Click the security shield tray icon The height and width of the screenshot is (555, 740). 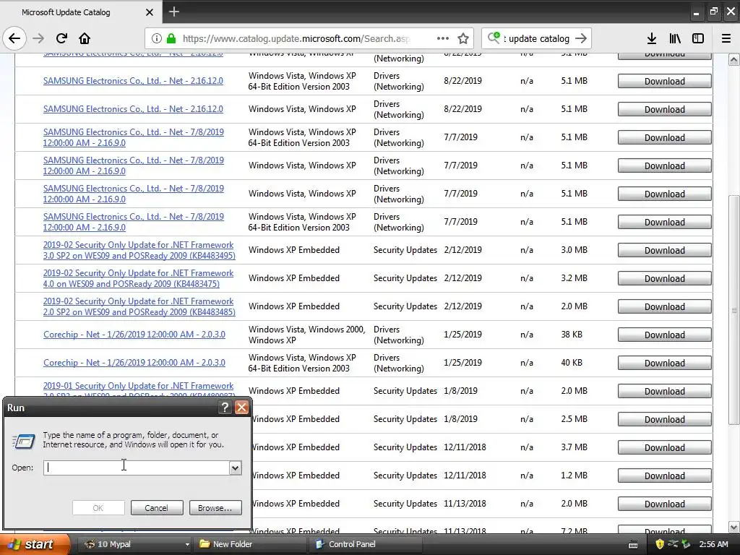coord(659,545)
